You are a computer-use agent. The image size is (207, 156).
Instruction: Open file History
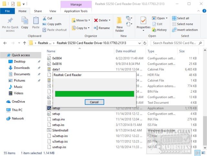[x=159, y=30]
